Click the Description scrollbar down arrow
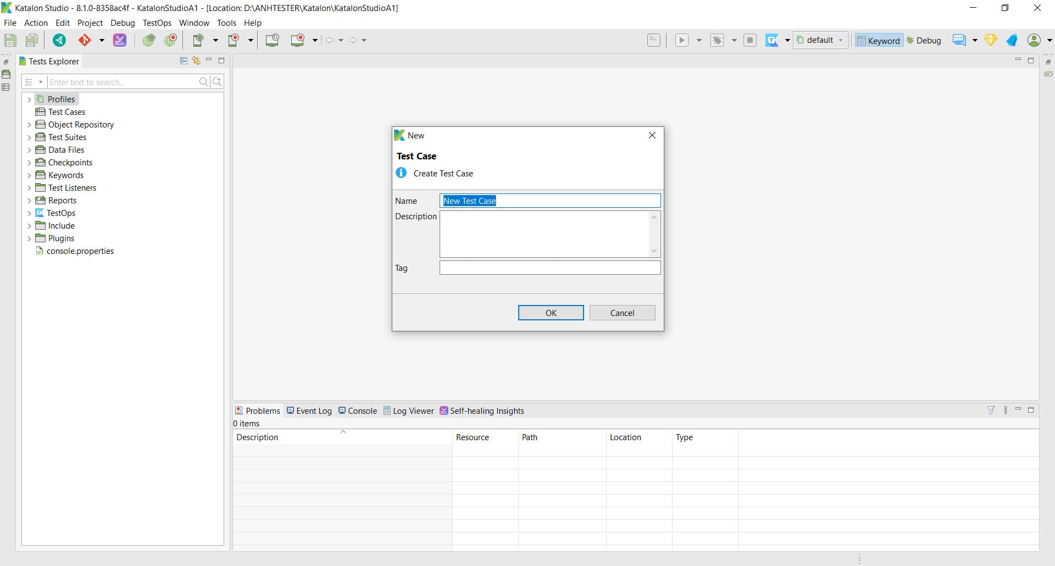The image size is (1055, 566). [x=654, y=251]
